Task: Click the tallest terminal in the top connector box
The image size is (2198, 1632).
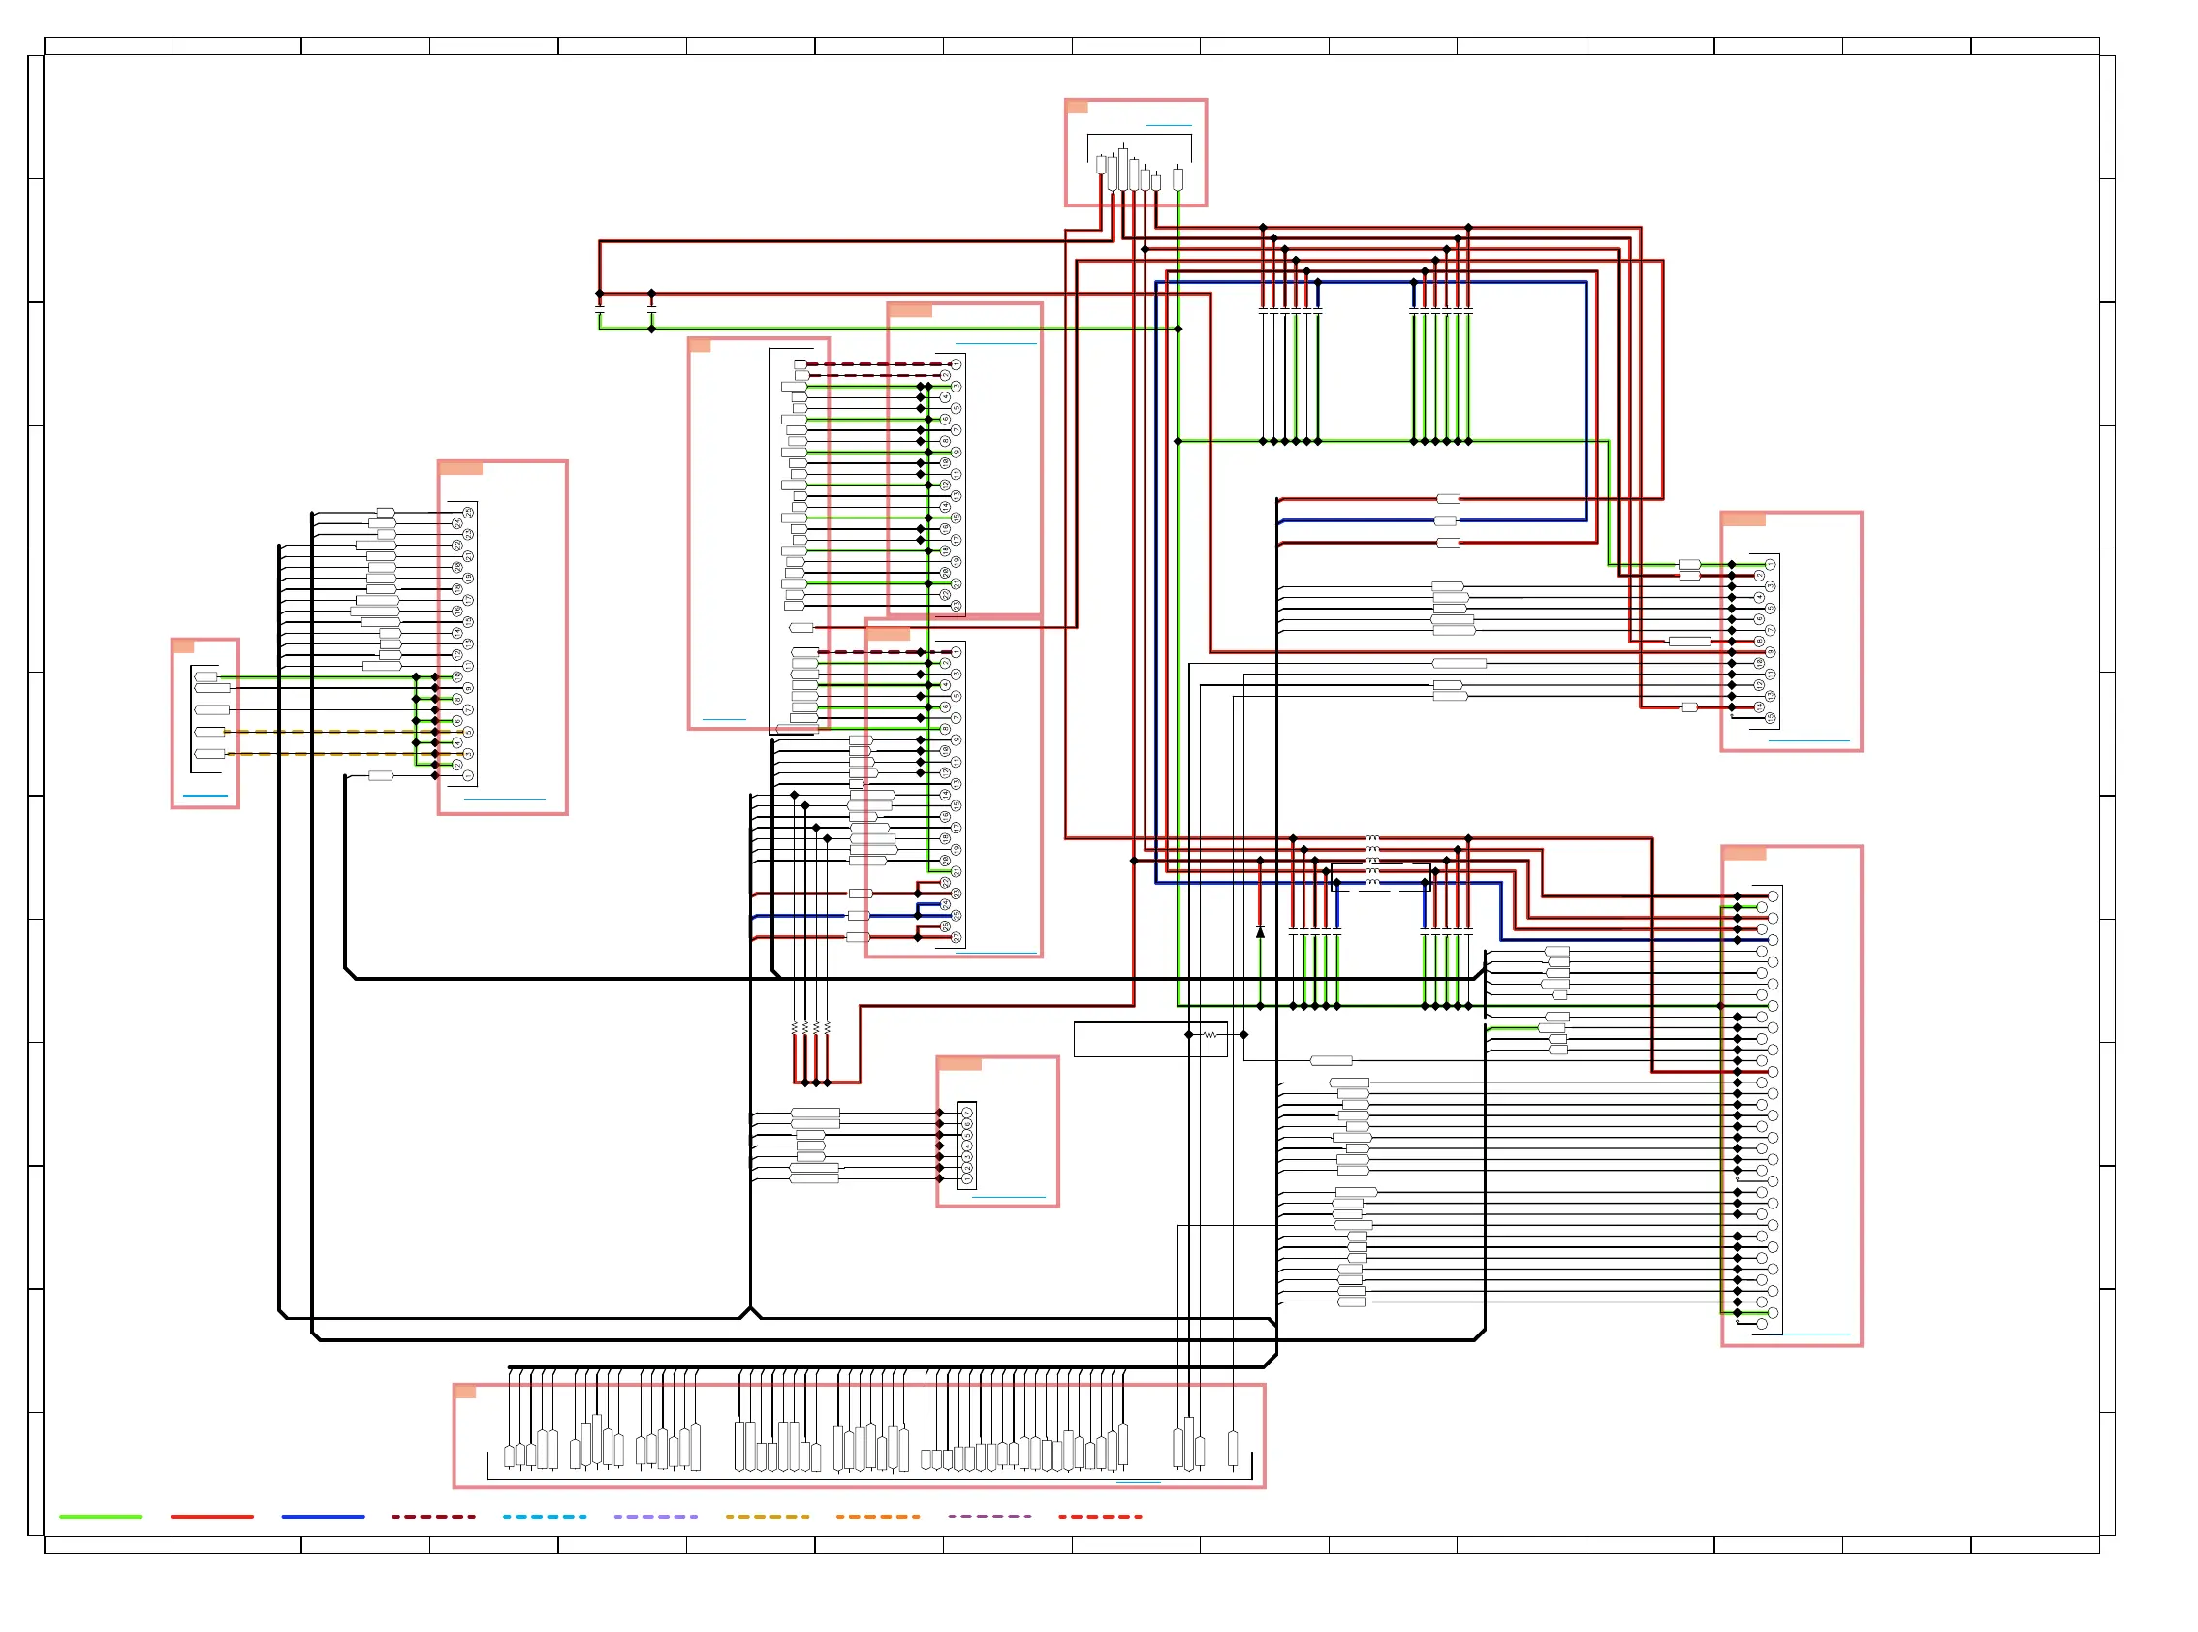Action: (x=1122, y=168)
